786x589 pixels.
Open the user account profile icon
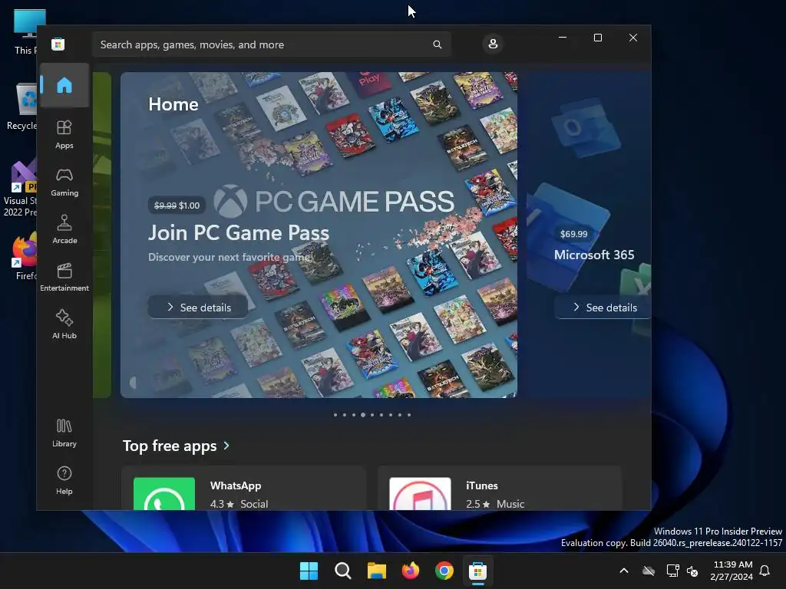(x=493, y=44)
